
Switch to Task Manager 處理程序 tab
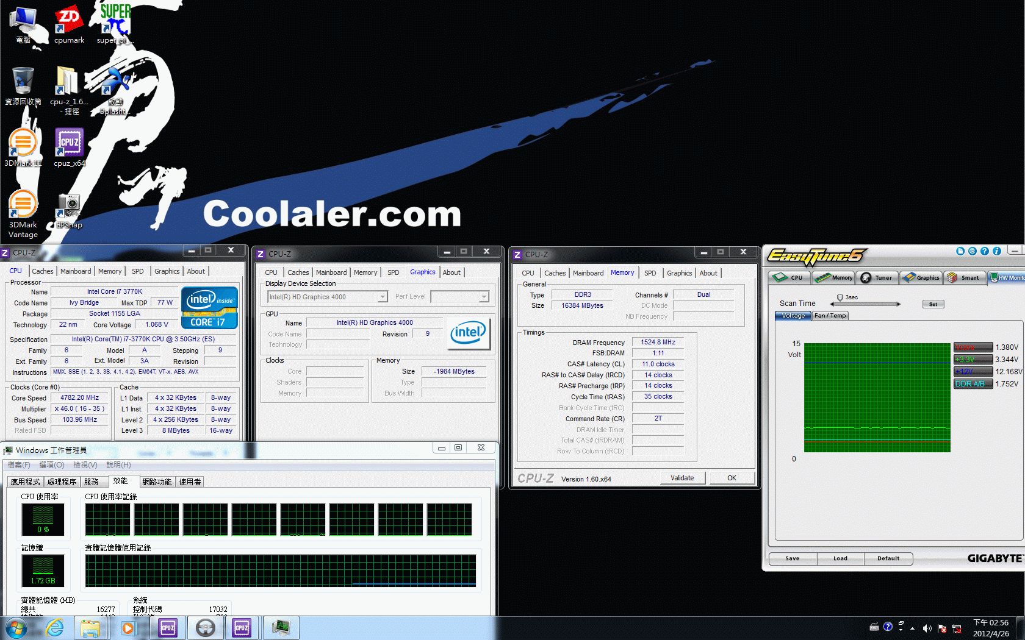[62, 482]
